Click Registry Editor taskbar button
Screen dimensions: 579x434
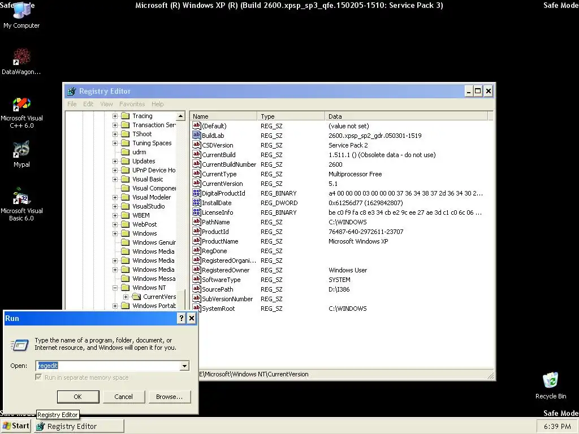click(x=79, y=426)
